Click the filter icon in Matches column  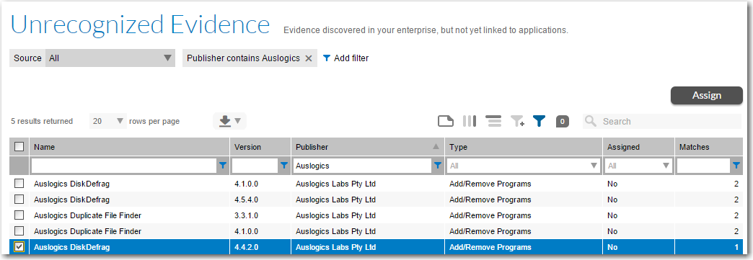click(736, 166)
